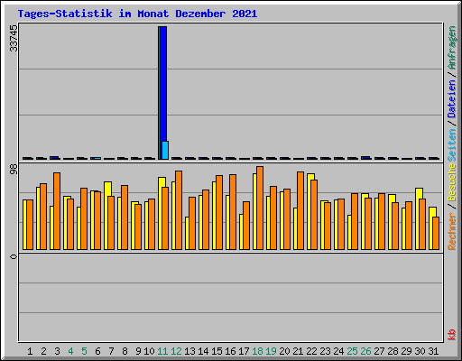Click green day label '19' on the x-axis
Viewport: 462px width, 361px height.
(x=271, y=351)
